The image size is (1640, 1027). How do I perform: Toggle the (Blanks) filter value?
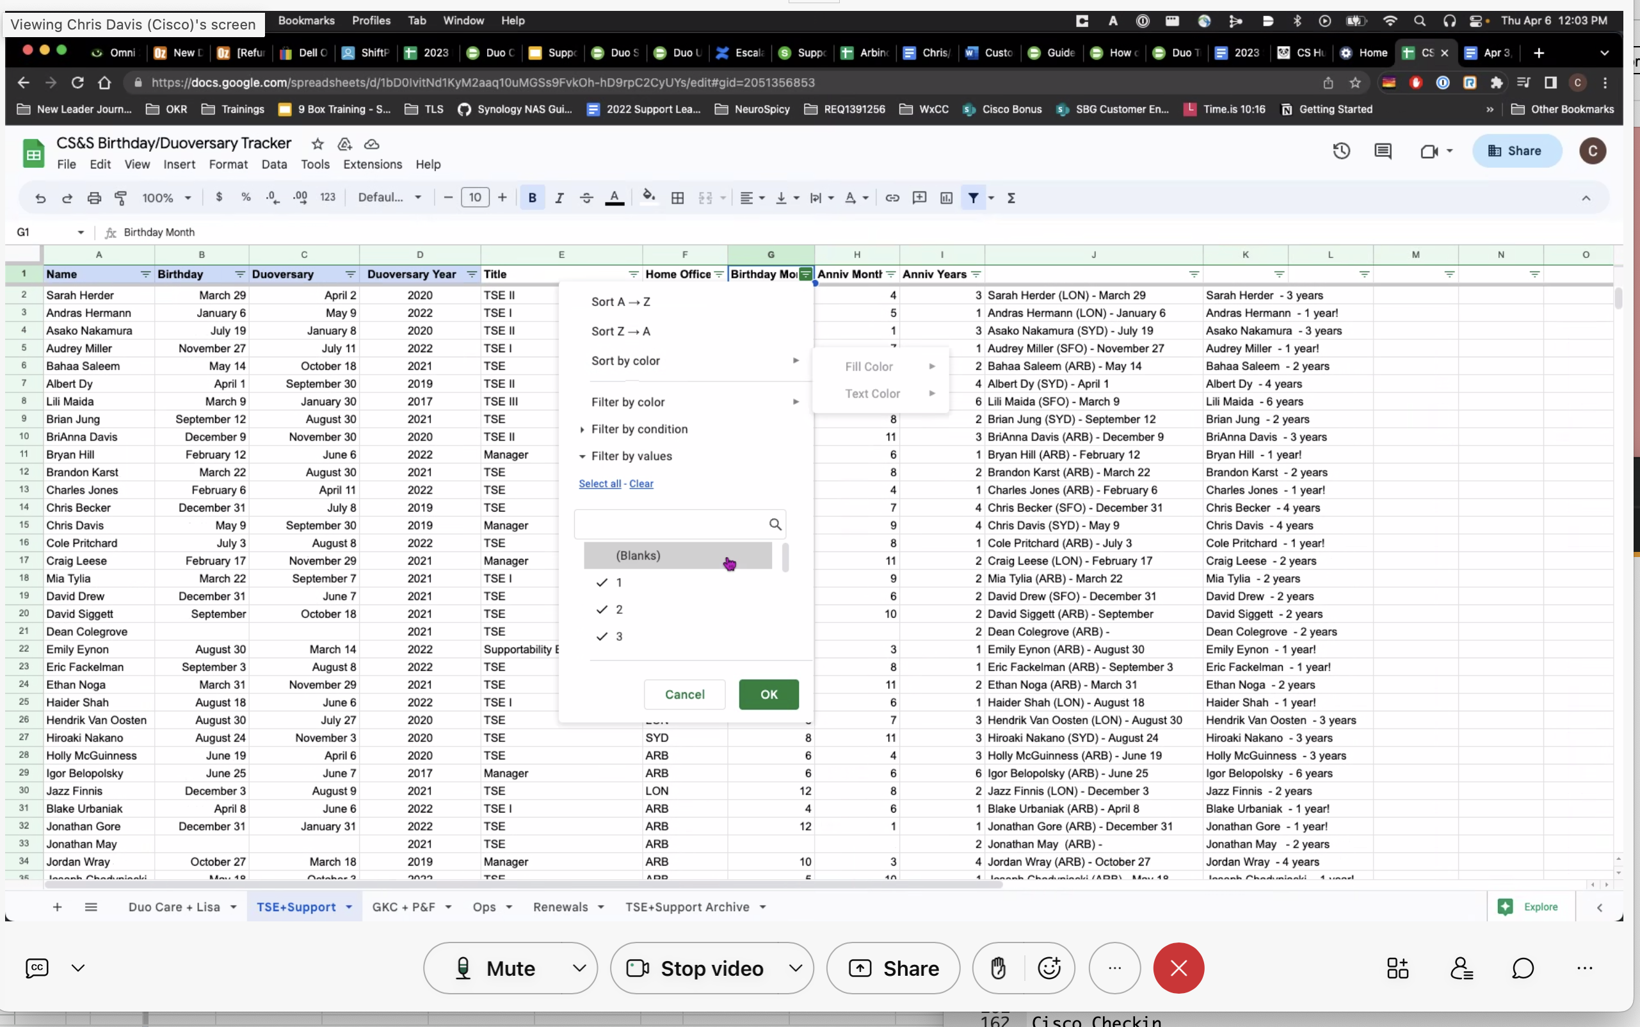click(638, 555)
